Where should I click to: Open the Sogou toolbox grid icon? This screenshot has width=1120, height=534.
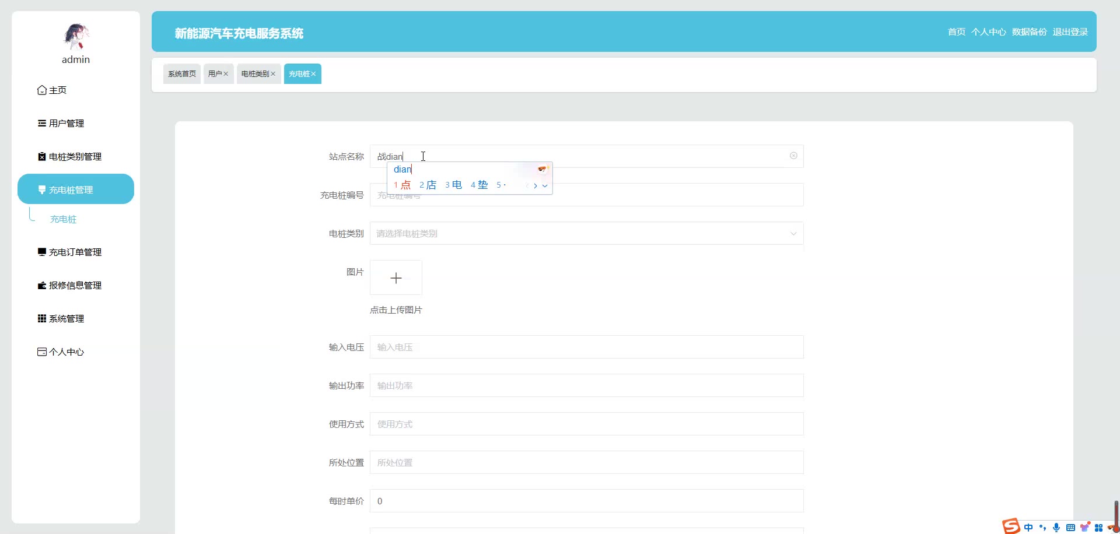click(1098, 528)
